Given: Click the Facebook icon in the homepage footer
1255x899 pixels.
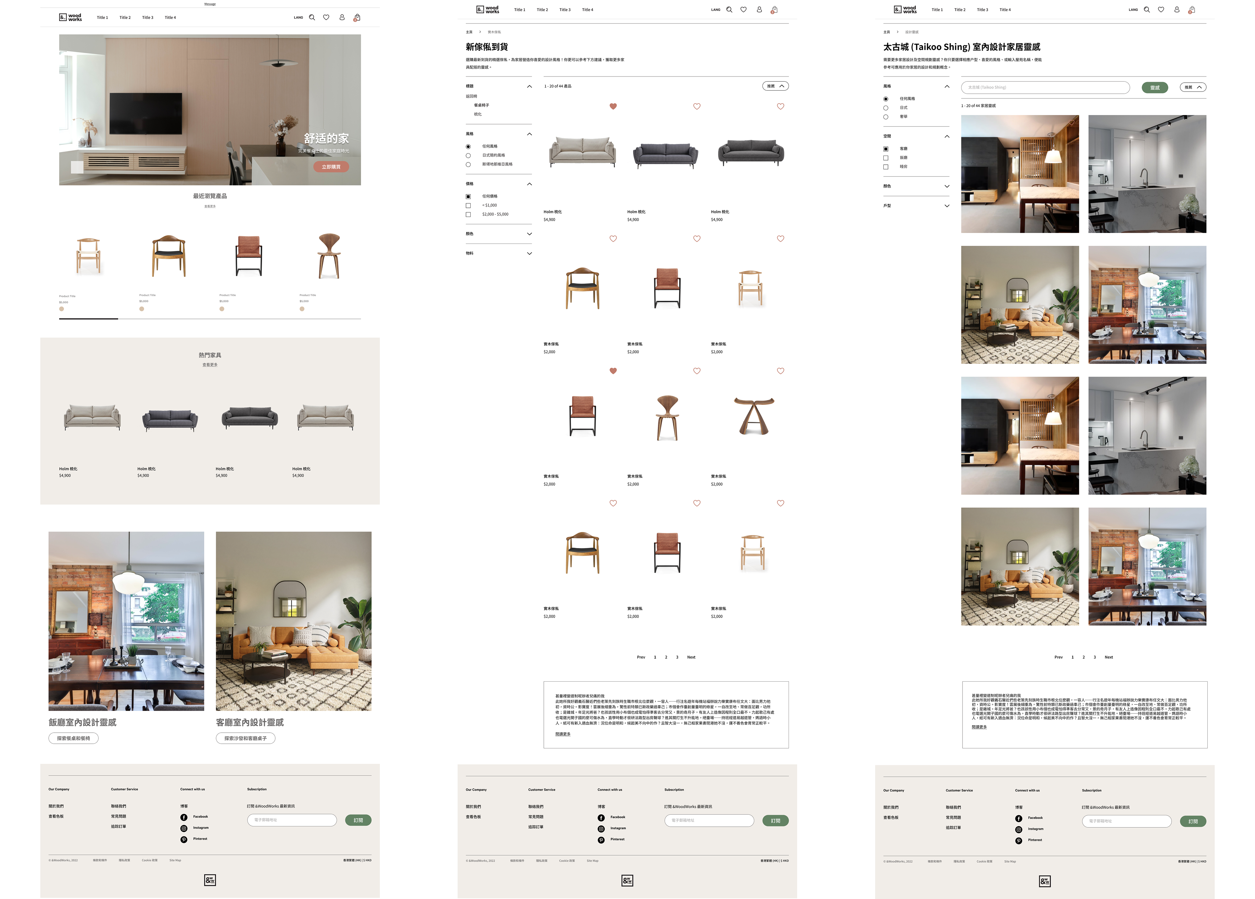Looking at the screenshot, I should click(184, 817).
